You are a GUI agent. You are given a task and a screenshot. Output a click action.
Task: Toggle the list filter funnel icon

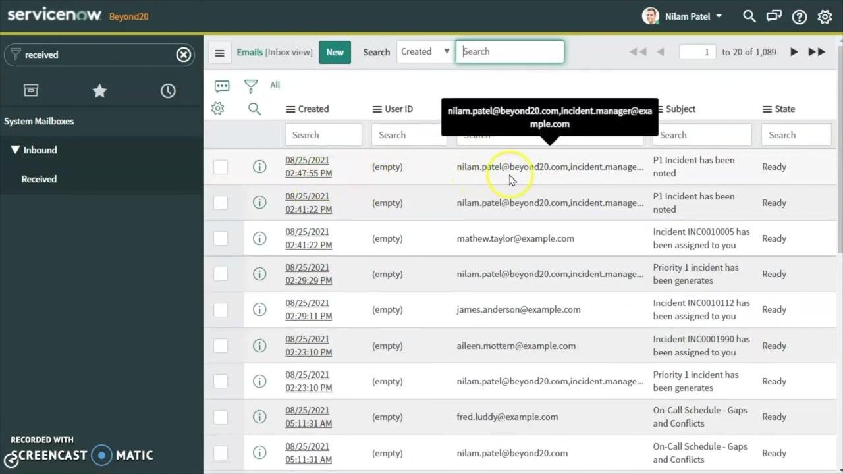[x=251, y=86]
